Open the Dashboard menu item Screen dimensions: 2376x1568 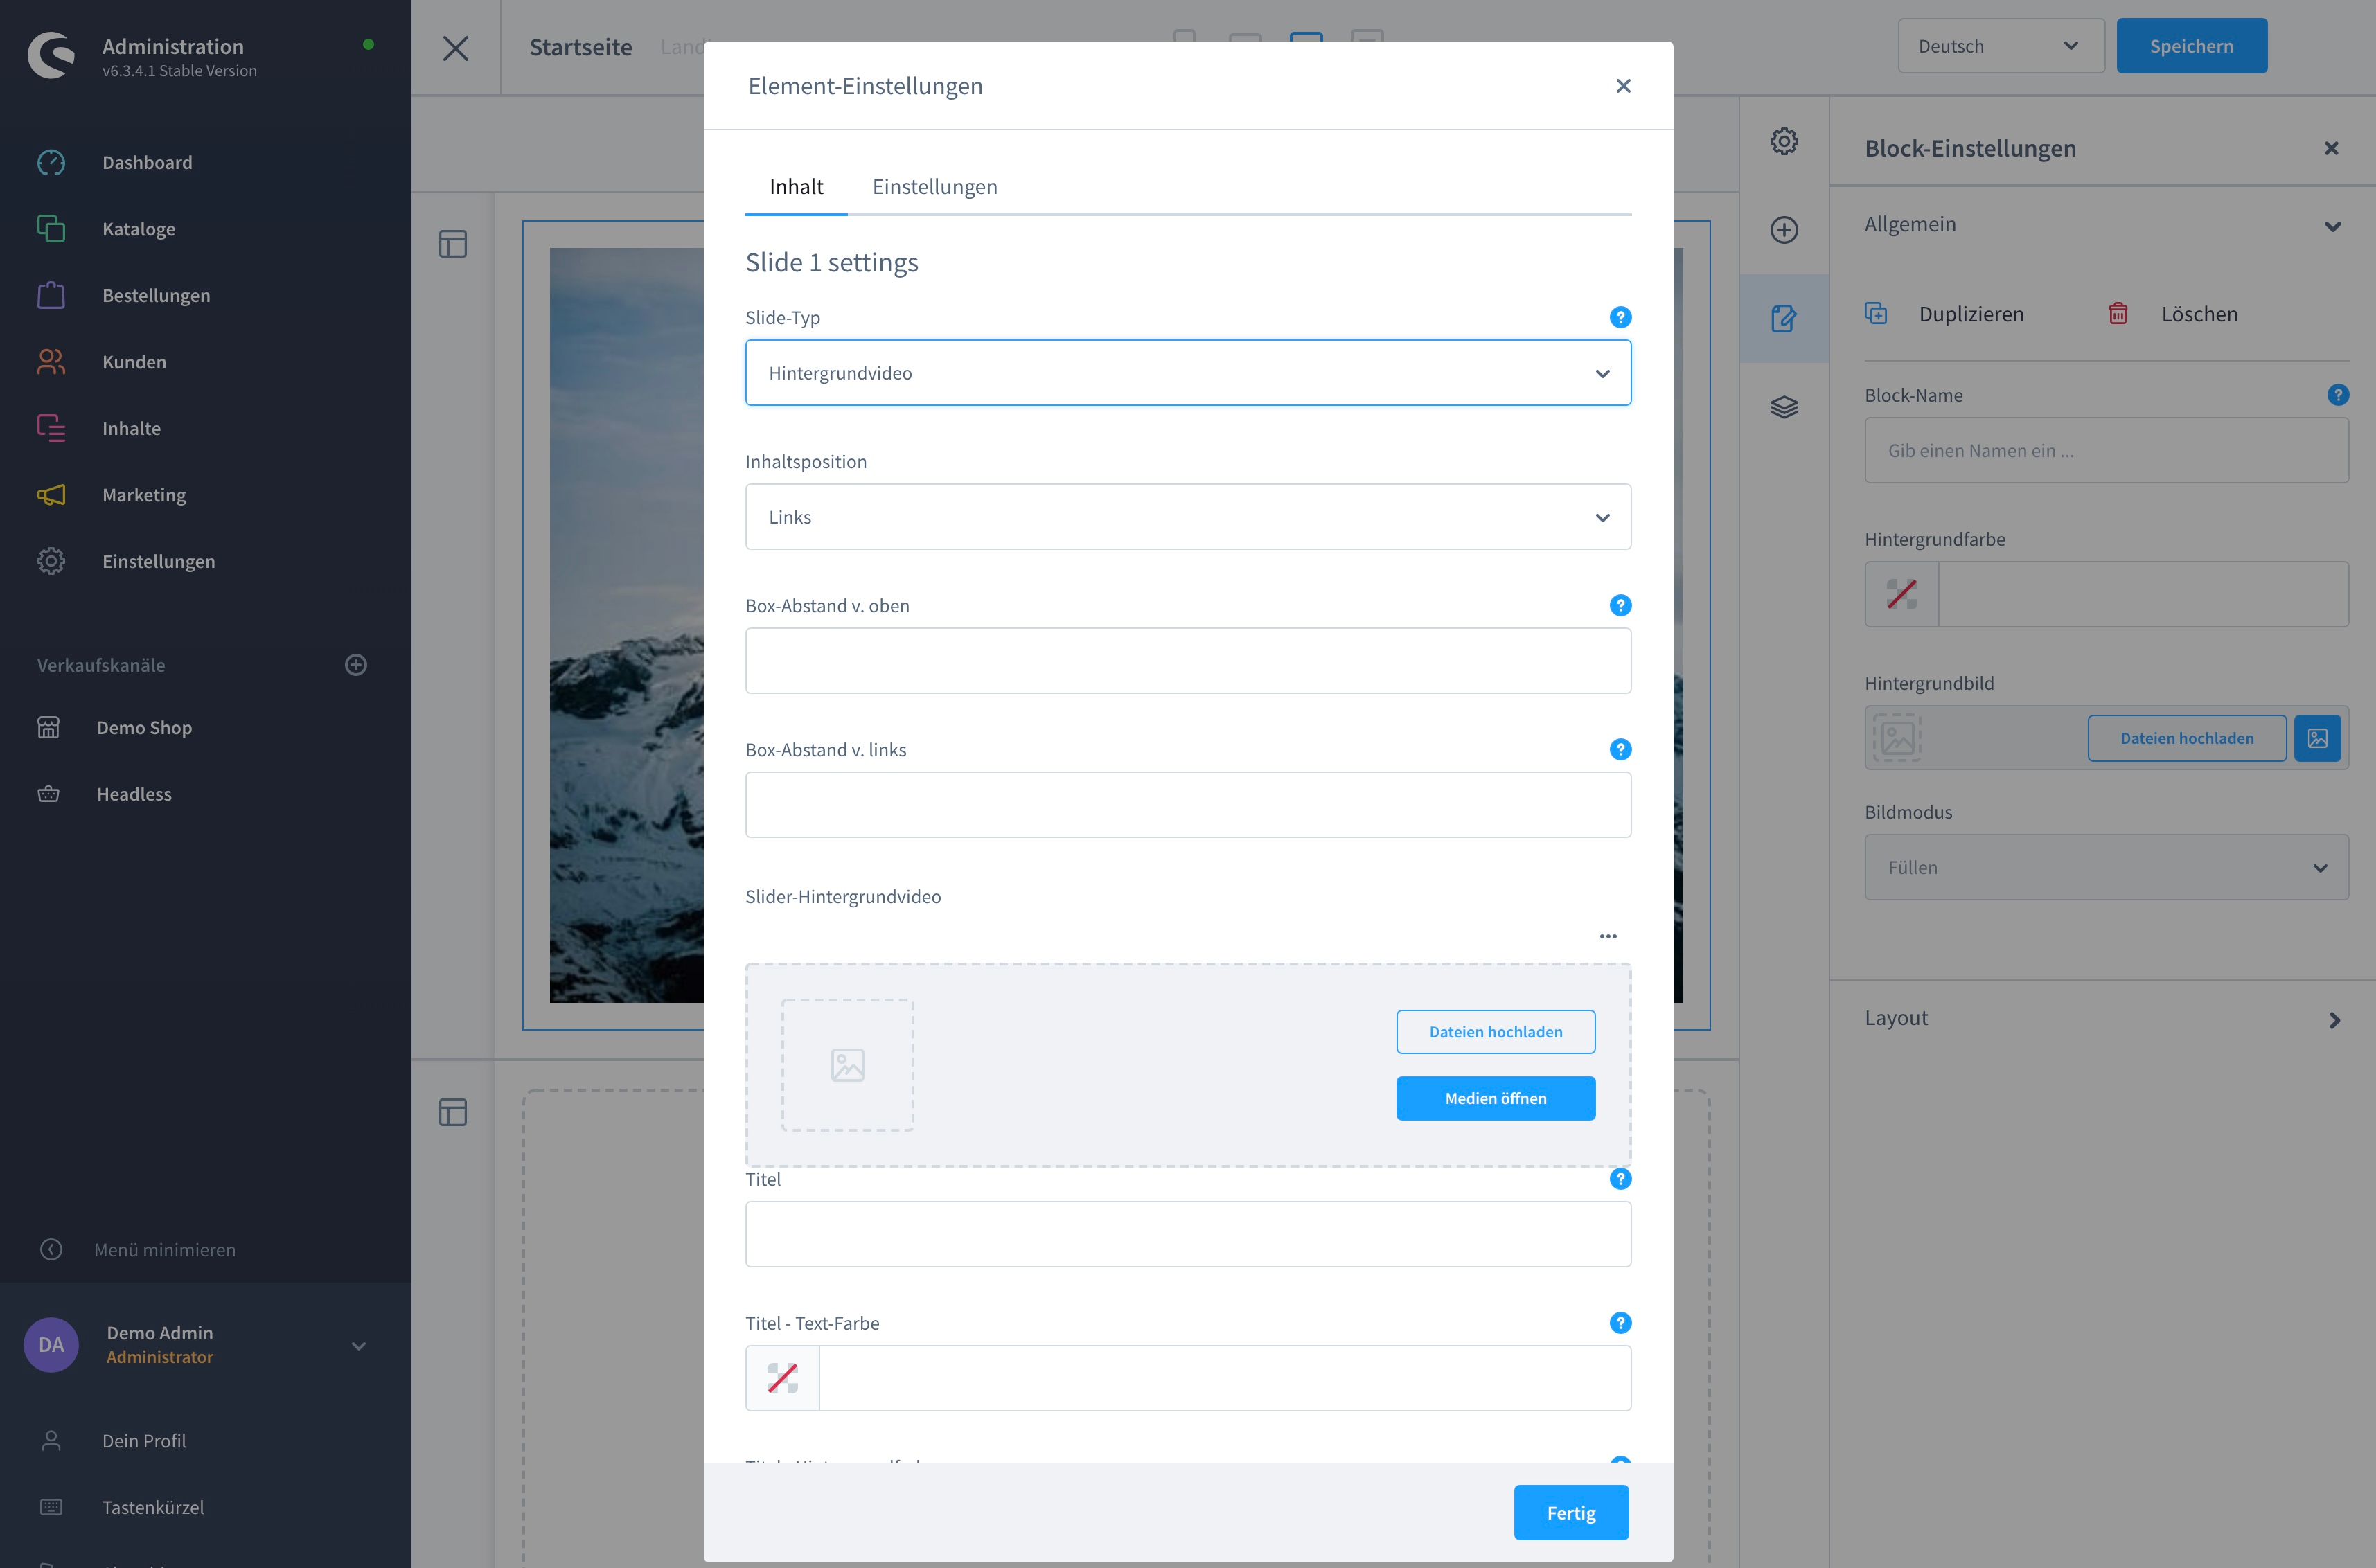[147, 162]
